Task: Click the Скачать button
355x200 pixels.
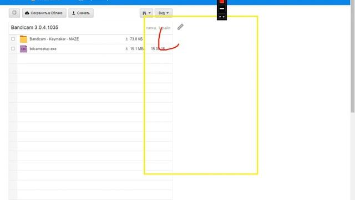Action: [x=81, y=13]
